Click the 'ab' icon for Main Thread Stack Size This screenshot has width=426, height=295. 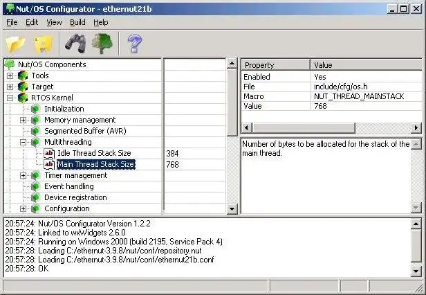pyautogui.click(x=49, y=164)
